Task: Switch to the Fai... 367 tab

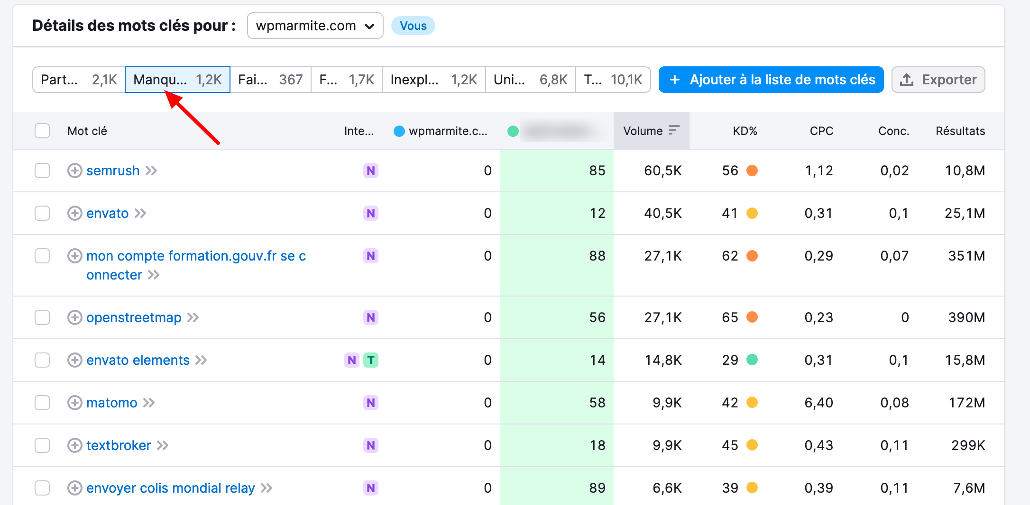Action: pyautogui.click(x=270, y=80)
